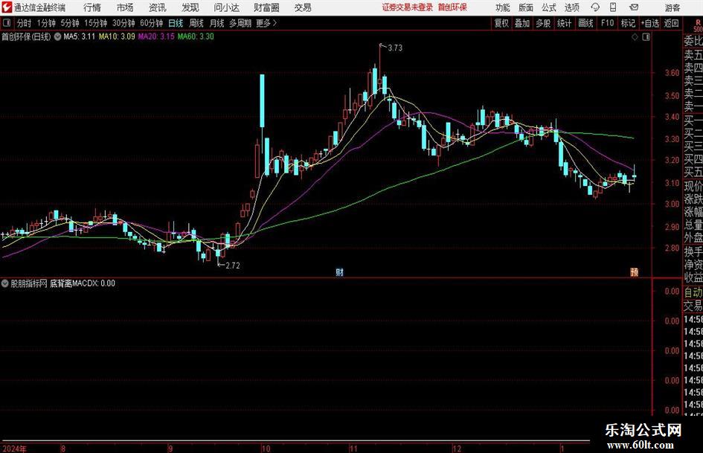Open the 功能 menu
The width and height of the screenshot is (703, 453).
point(503,7)
